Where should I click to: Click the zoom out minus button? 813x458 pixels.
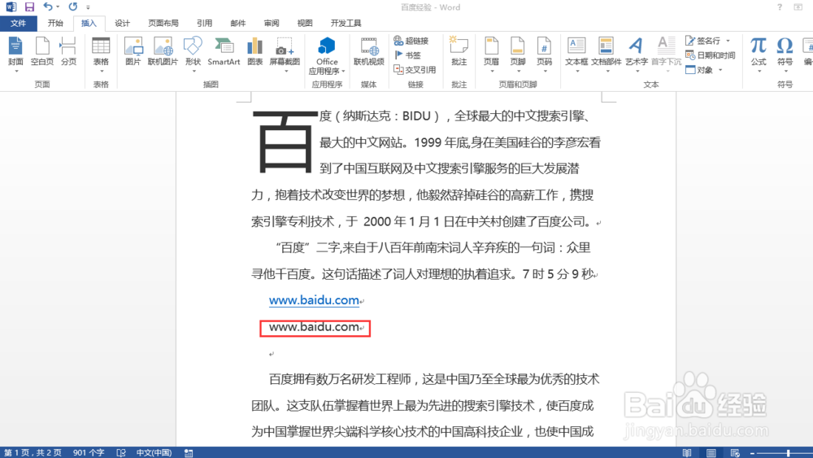752,453
